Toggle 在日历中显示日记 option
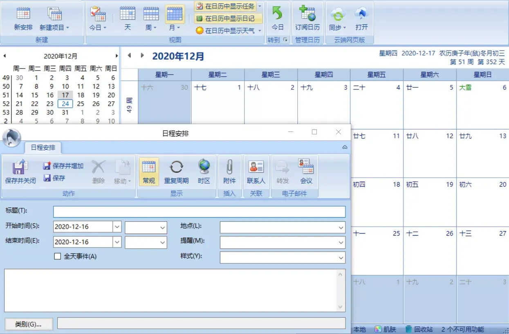The image size is (509, 334). pyautogui.click(x=226, y=18)
